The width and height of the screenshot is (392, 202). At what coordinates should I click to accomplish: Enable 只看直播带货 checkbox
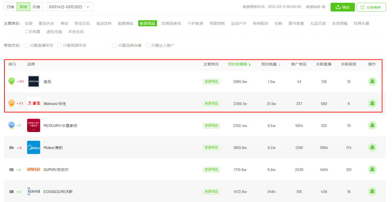pos(26,46)
